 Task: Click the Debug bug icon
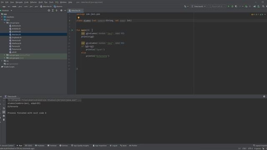tap(232, 7)
